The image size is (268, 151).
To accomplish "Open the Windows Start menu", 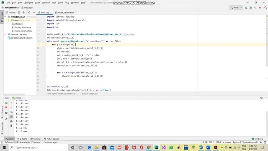I will pyautogui.click(x=4, y=147).
